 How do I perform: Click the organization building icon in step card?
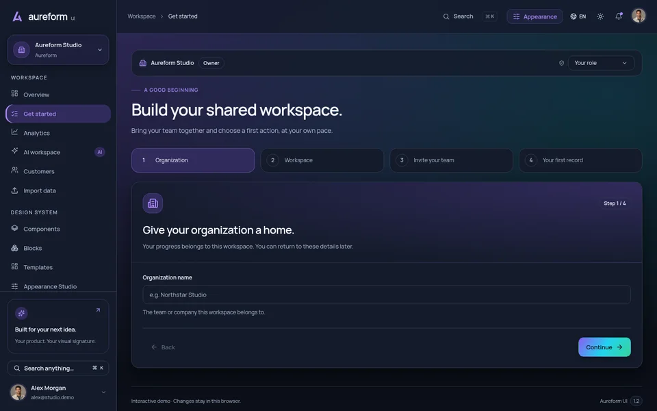(x=153, y=203)
